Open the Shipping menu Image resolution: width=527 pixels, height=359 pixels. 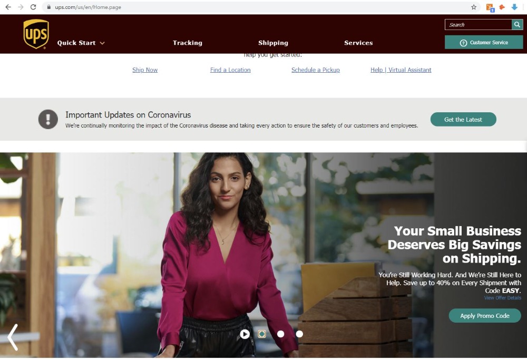pos(273,43)
